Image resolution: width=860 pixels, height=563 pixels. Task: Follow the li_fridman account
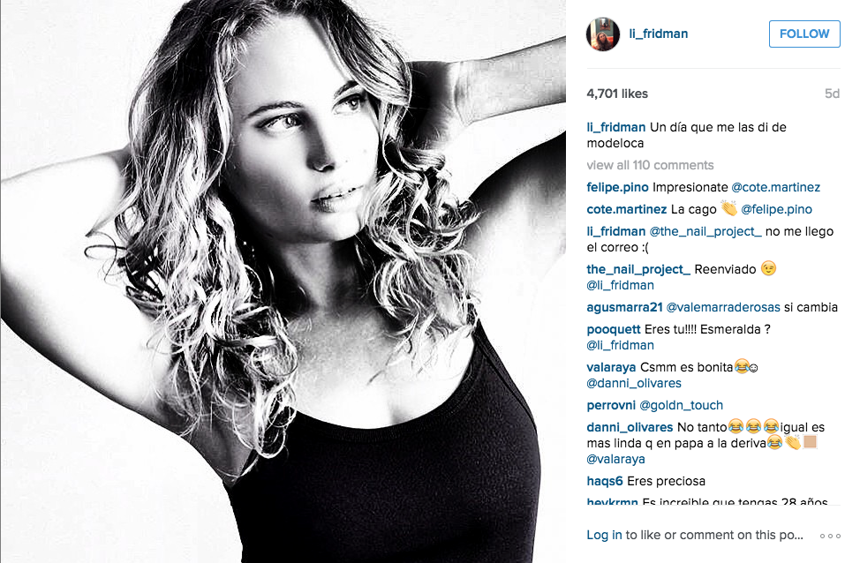click(x=804, y=34)
